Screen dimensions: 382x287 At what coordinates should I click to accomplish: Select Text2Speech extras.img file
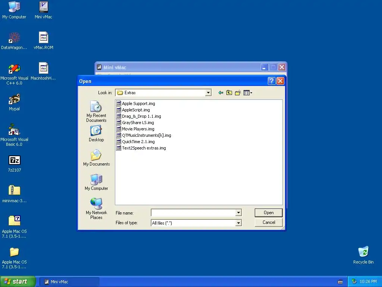click(141, 148)
